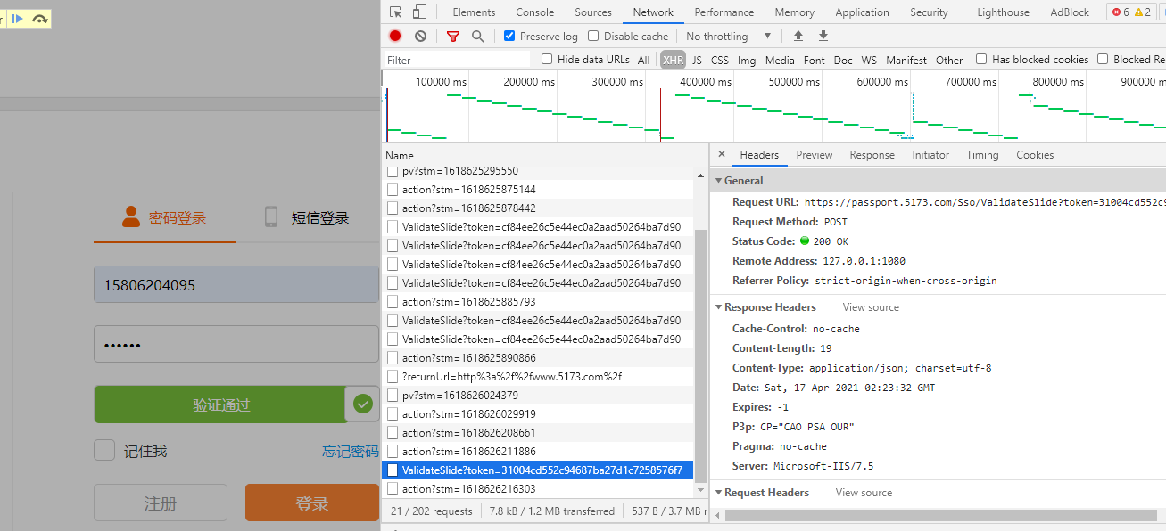Show All request types
This screenshot has width=1166, height=531.
click(643, 60)
